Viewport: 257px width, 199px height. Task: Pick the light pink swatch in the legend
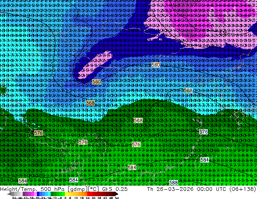tap(35, 194)
